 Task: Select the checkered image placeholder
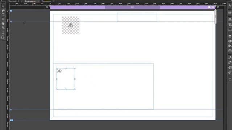pyautogui.click(x=71, y=25)
